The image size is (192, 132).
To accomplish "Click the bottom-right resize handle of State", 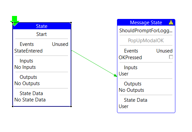I will [x=71, y=106].
